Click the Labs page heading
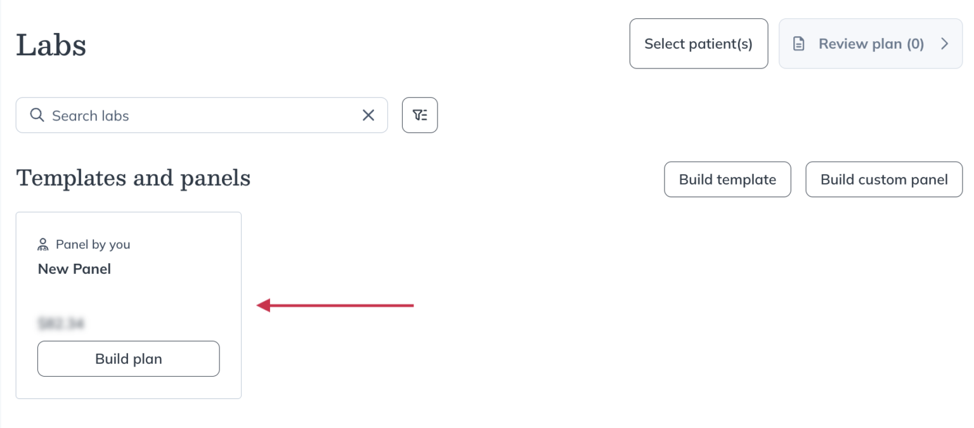Screen dimensions: 974x428 [x=51, y=44]
